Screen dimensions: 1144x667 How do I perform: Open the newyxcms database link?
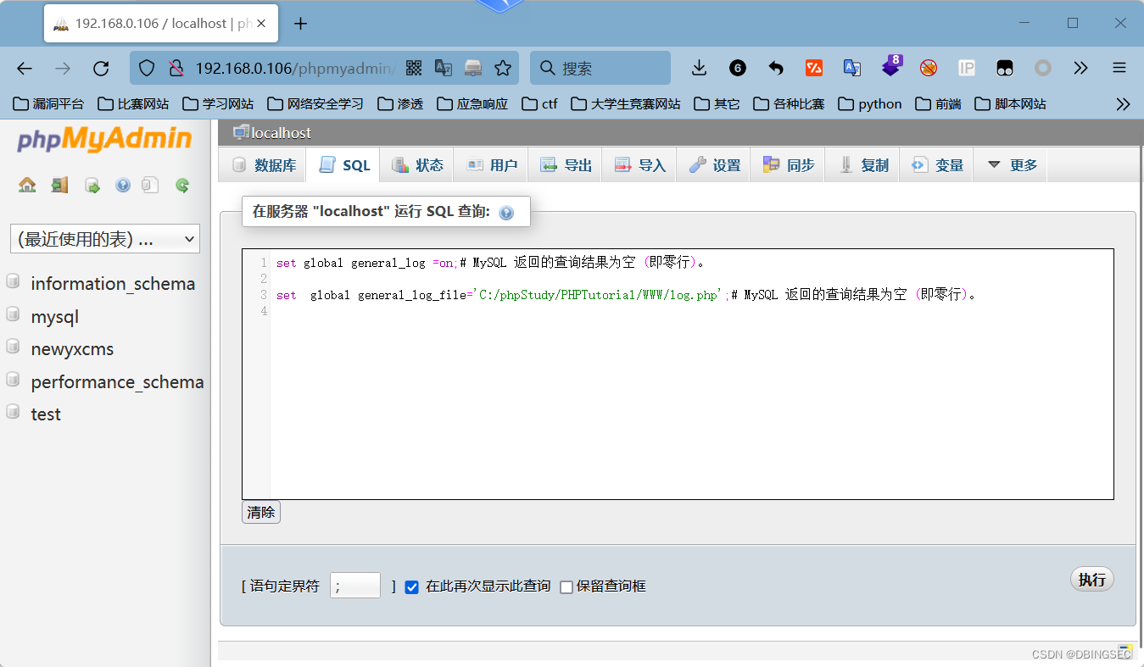click(72, 348)
